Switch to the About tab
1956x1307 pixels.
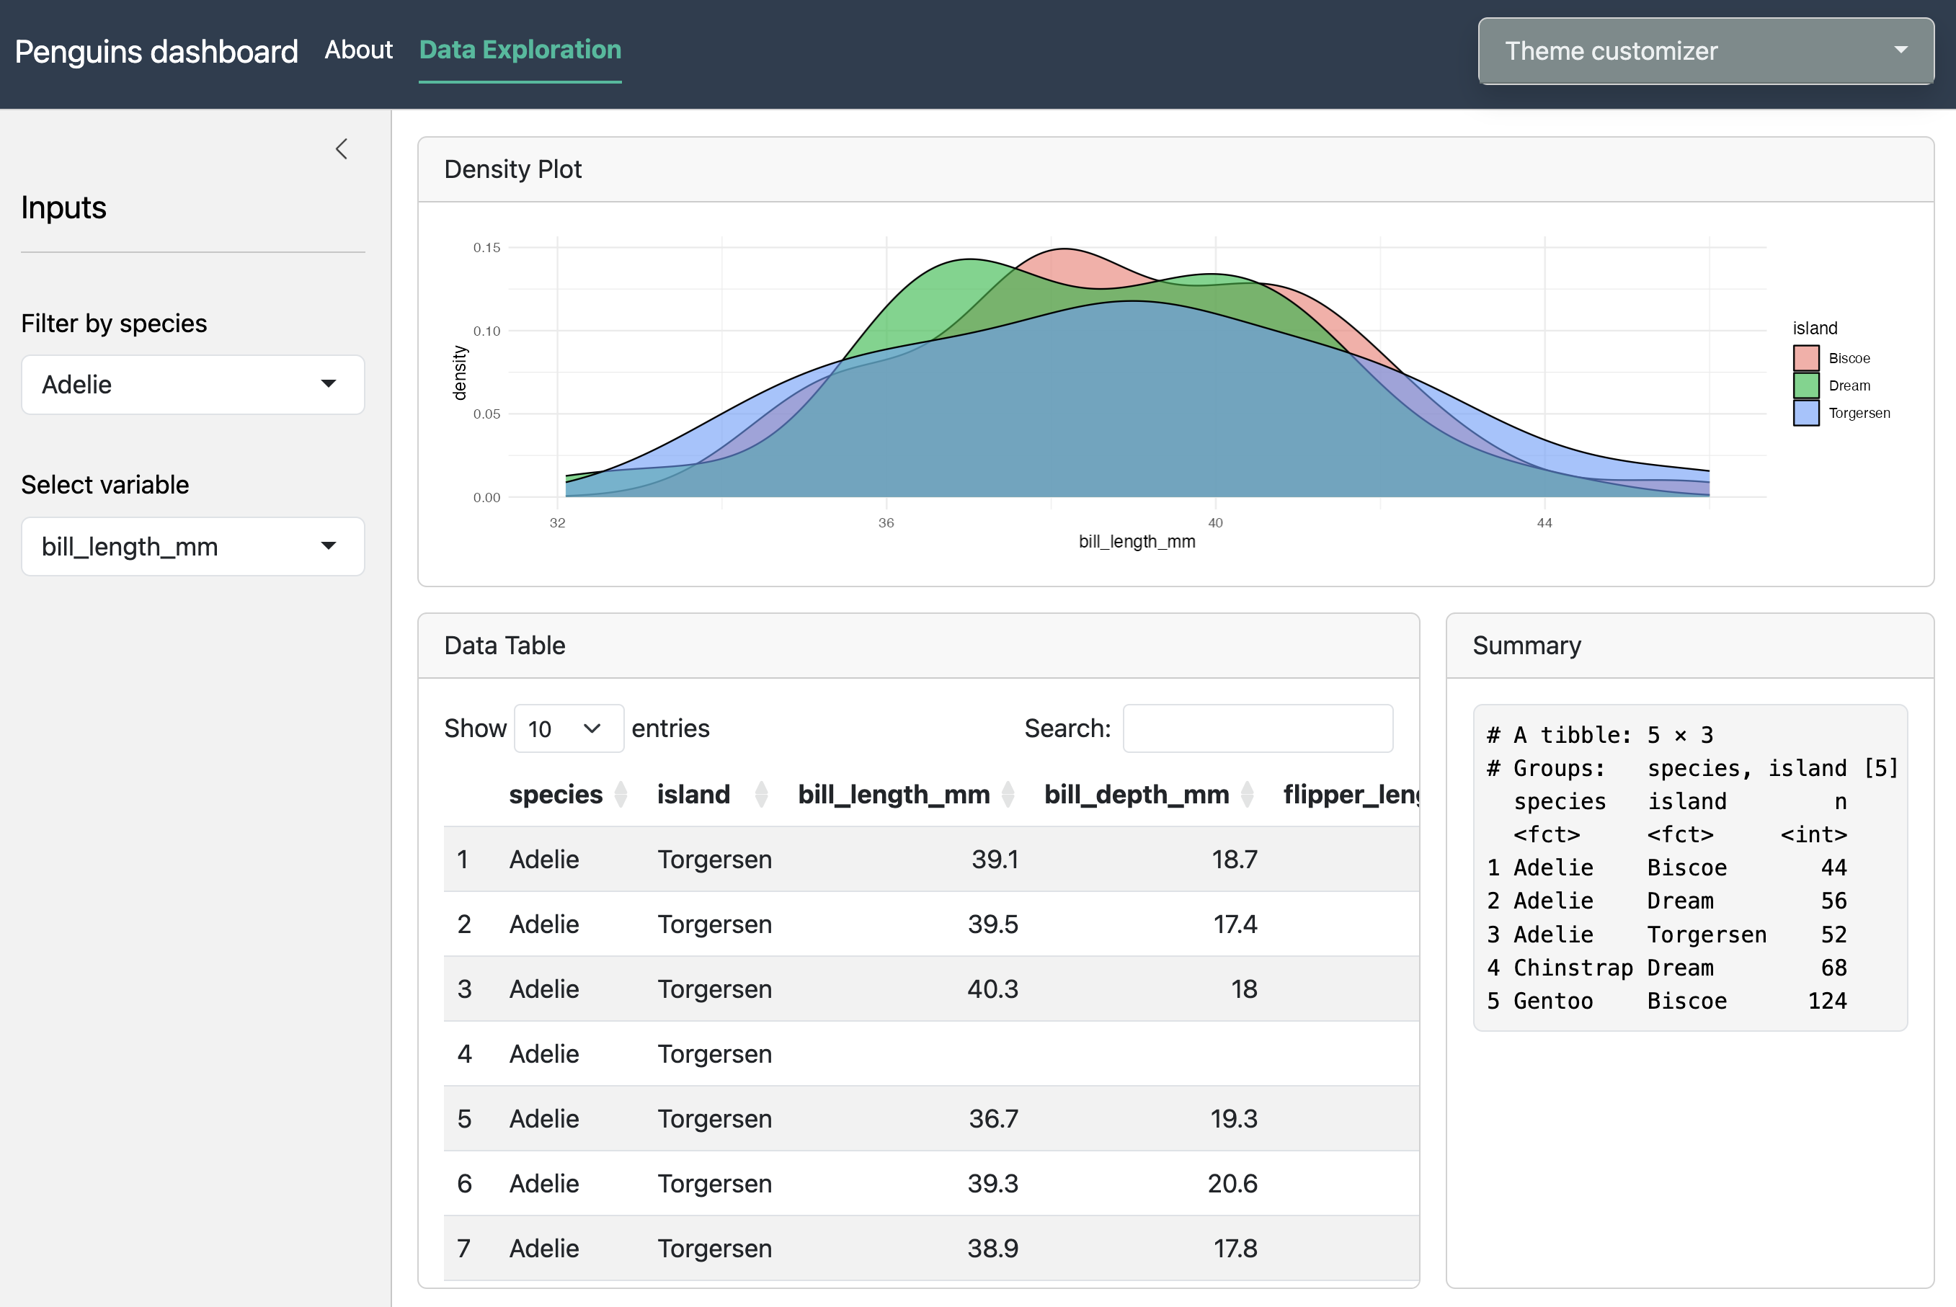coord(358,50)
